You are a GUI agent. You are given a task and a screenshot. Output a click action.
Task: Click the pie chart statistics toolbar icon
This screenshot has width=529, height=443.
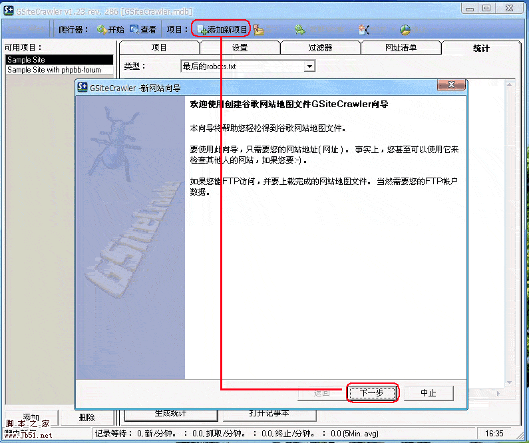point(405,30)
